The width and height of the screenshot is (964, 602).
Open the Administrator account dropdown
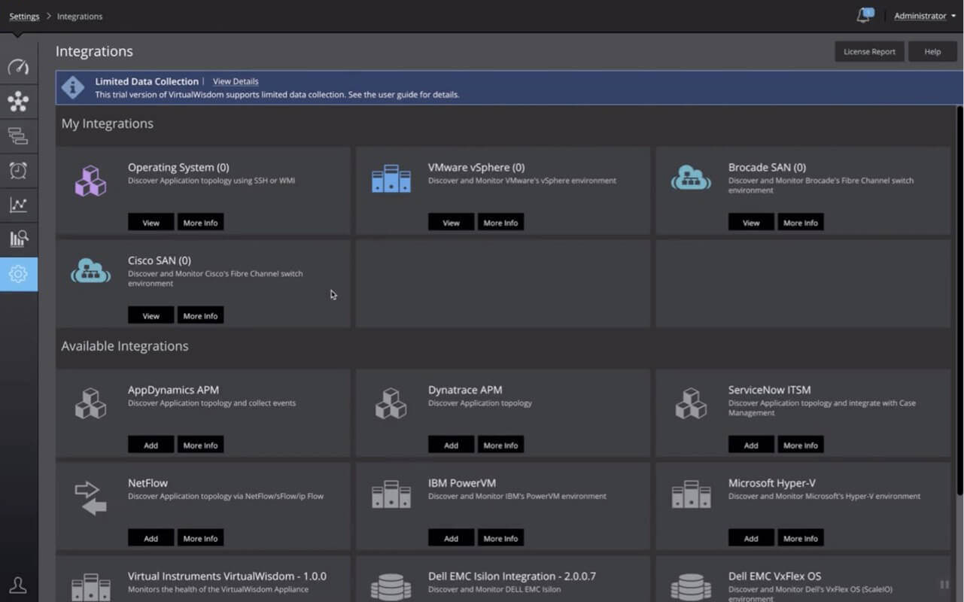tap(924, 16)
